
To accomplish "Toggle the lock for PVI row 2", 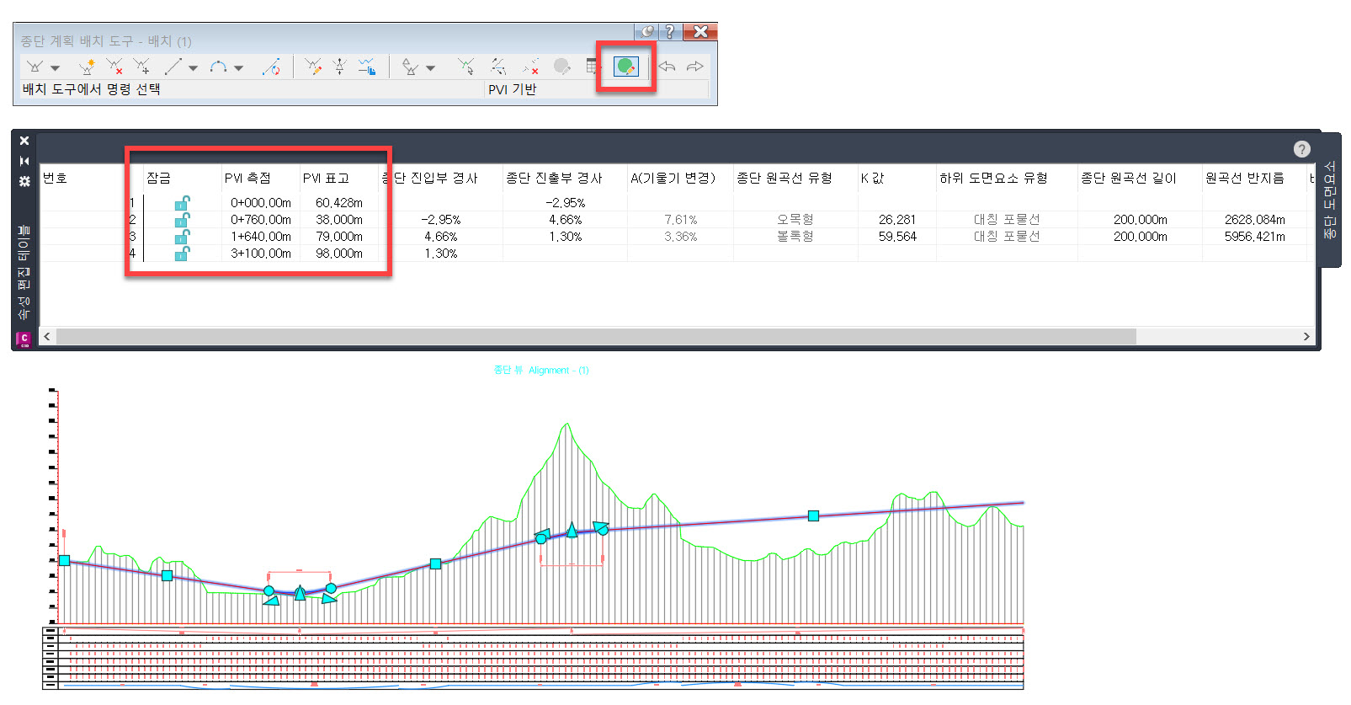I will click(182, 220).
